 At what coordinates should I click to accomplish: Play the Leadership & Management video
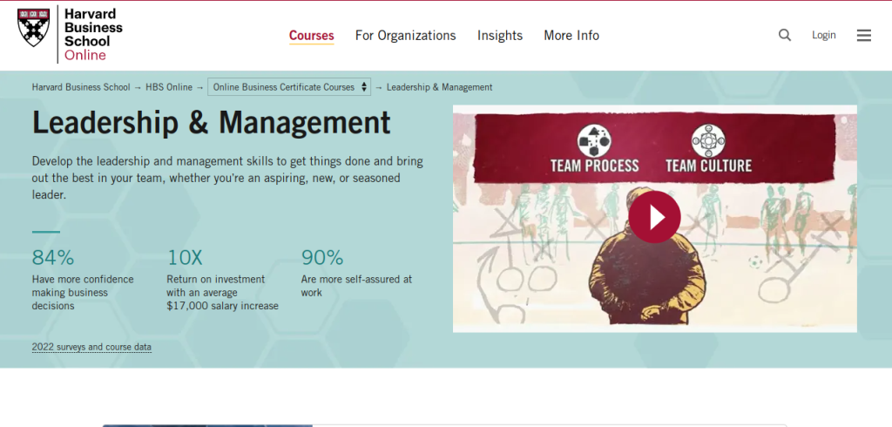(x=654, y=216)
